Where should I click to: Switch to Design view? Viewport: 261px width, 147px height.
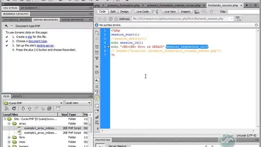(x=124, y=11)
